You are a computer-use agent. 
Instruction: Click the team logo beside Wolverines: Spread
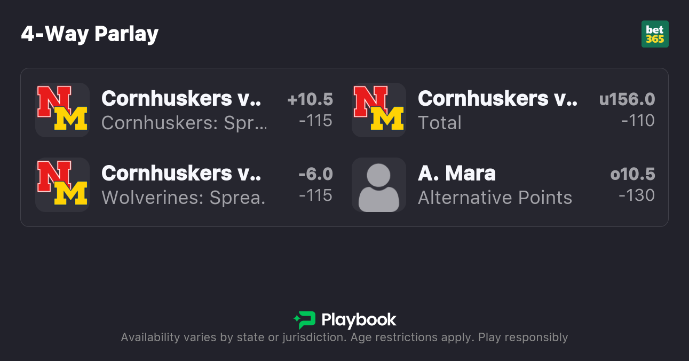coord(62,185)
